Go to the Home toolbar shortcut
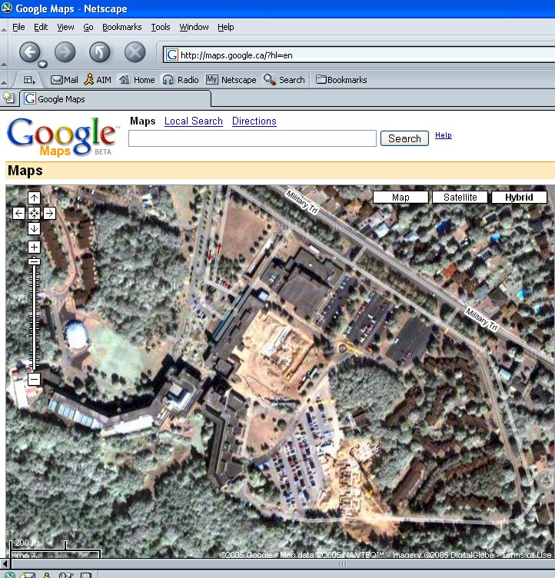Viewport: 555px width, 578px height. coord(137,80)
